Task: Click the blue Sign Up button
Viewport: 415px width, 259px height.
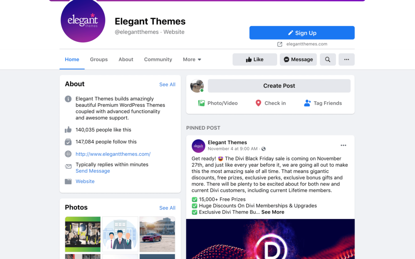Action: coord(302,33)
